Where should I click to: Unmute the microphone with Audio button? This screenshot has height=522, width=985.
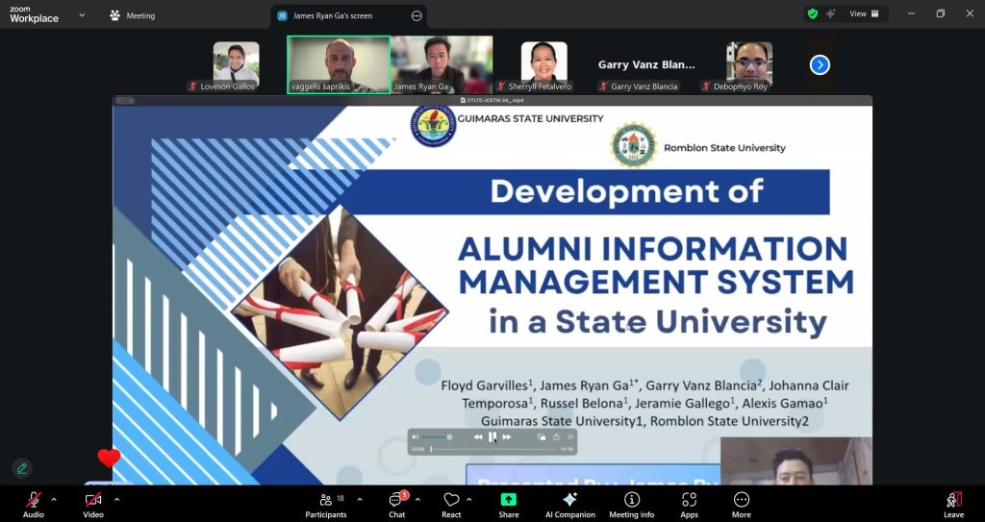click(x=34, y=502)
